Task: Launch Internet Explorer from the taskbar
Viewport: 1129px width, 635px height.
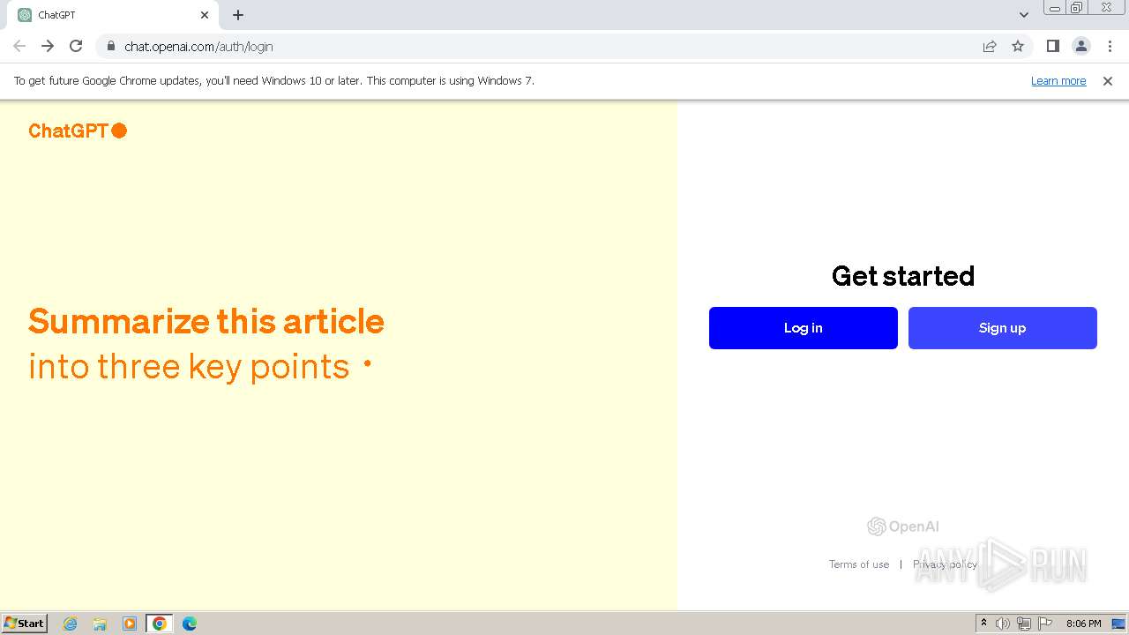Action: 71,624
